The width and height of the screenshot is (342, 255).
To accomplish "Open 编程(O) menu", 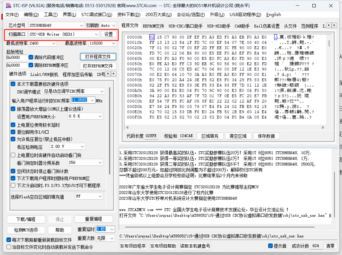I will [x=31, y=15].
